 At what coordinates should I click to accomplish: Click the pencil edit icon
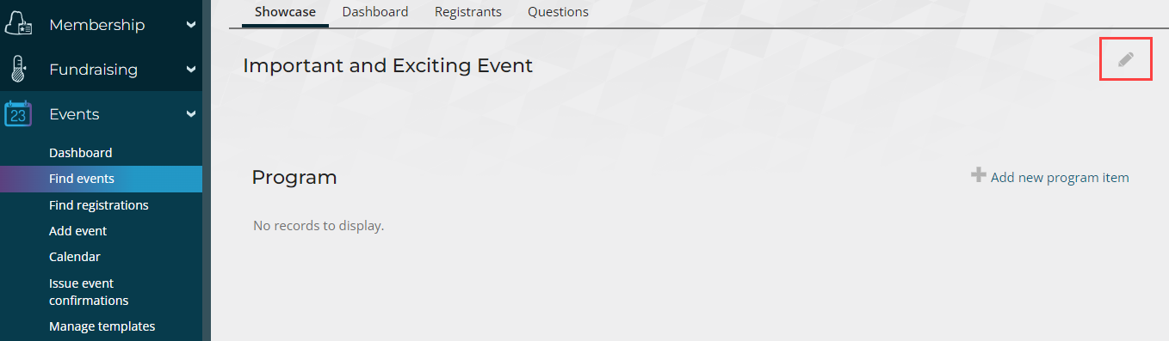(x=1126, y=59)
